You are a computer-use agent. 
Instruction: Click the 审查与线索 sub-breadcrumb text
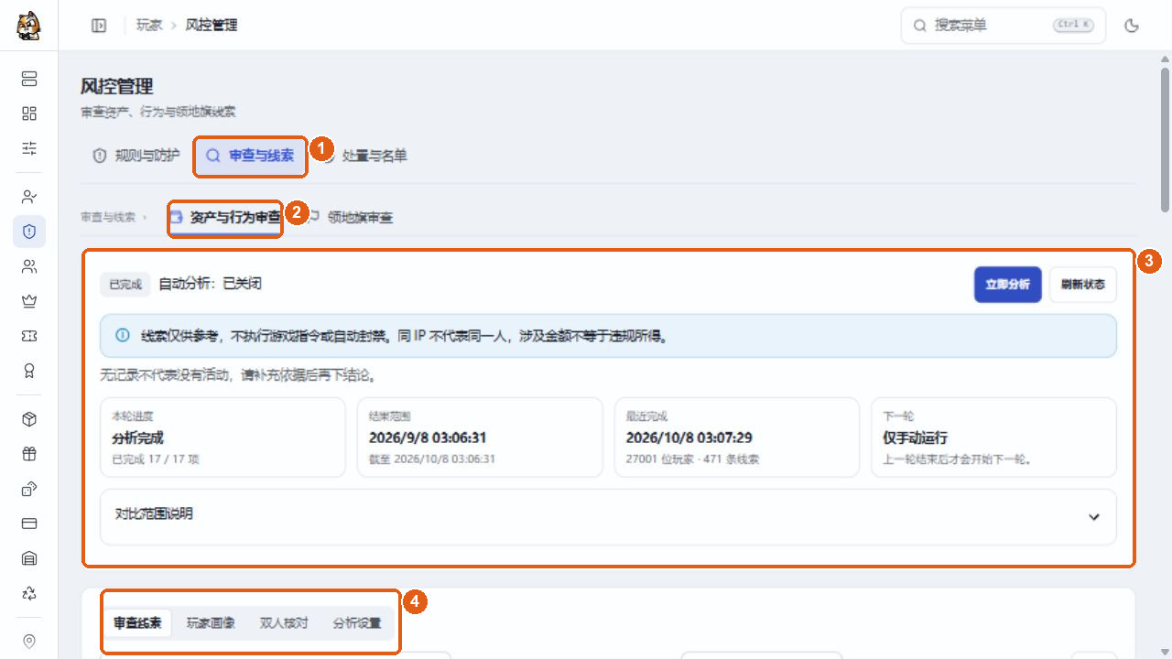pos(108,218)
